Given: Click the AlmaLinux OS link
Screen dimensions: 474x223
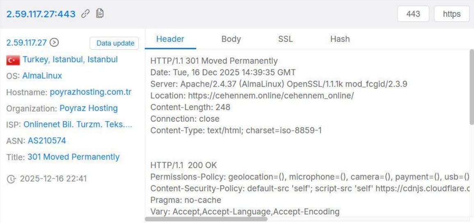Looking at the screenshot, I should point(42,76).
